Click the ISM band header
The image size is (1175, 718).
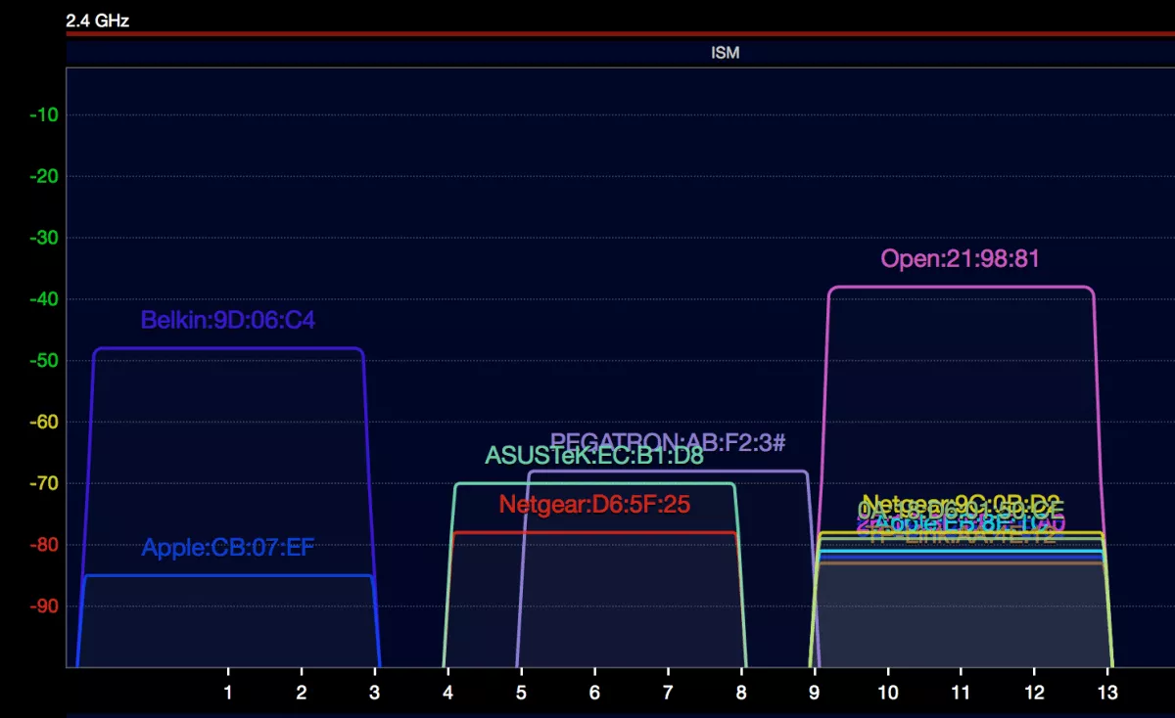coord(725,53)
